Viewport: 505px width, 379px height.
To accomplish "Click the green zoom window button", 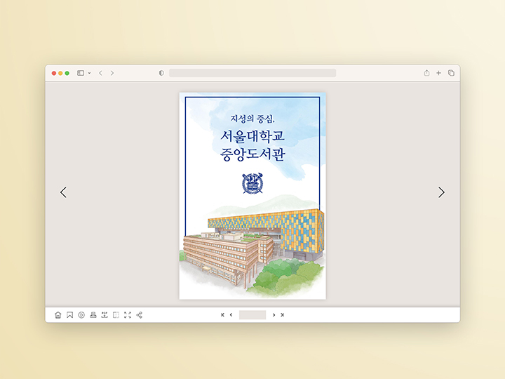I will [x=67, y=73].
